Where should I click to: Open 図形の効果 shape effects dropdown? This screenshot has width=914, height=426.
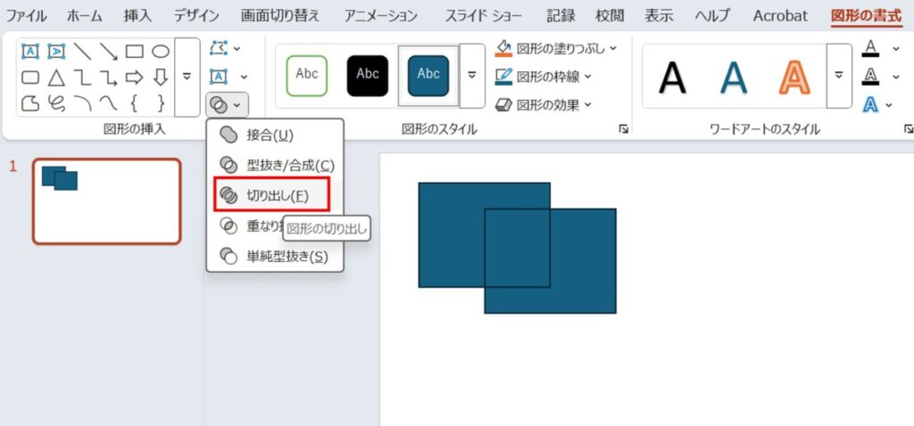click(x=544, y=105)
